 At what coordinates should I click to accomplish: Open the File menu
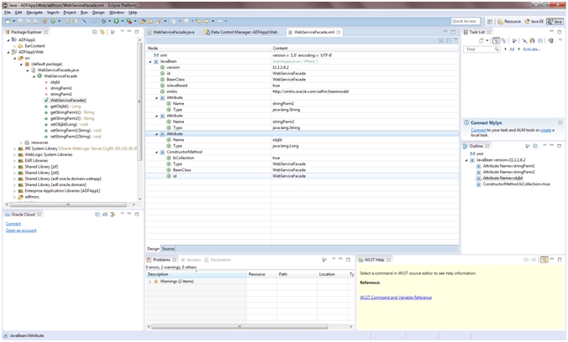(8, 13)
